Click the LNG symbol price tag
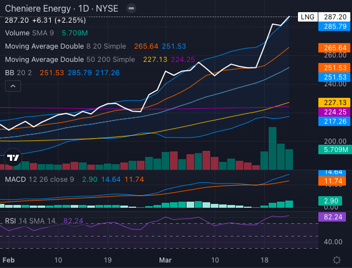 click(307, 17)
